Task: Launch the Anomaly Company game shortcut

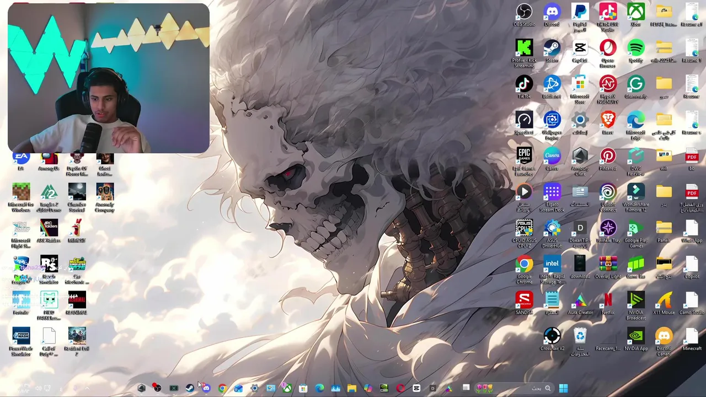Action: (105, 198)
